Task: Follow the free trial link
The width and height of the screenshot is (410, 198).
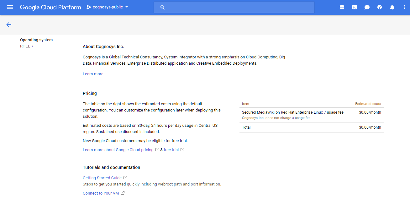Action: 171,150
